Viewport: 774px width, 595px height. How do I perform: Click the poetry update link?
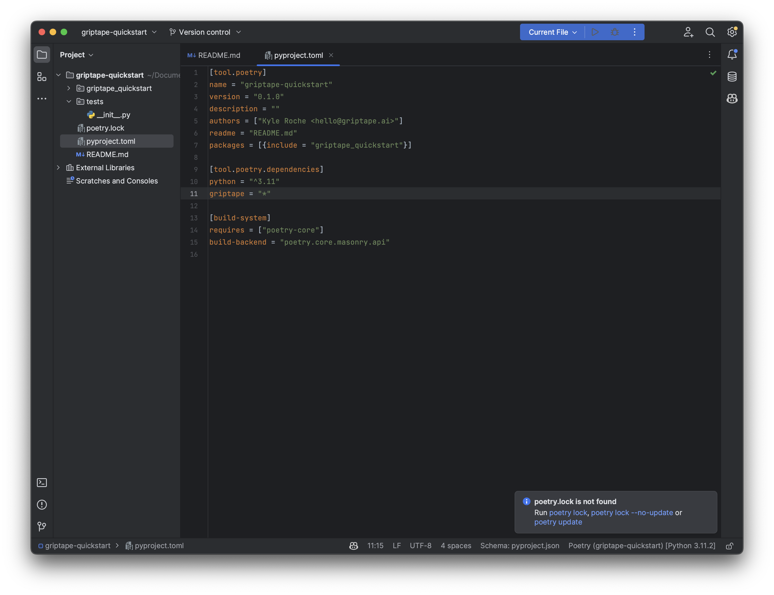[x=558, y=522]
